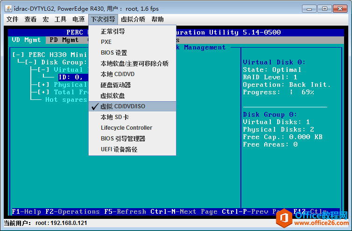Collapse PERC H330 Mini controller node
This screenshot has width=352, height=231.
pyautogui.click(x=18, y=55)
